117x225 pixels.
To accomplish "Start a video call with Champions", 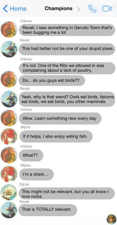I will 107,9.
